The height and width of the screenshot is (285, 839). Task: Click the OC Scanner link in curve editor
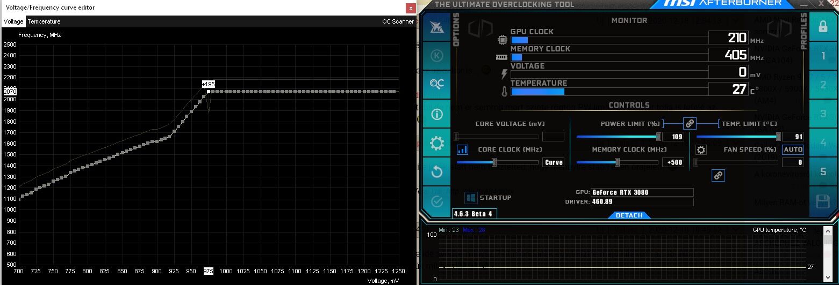click(x=398, y=21)
